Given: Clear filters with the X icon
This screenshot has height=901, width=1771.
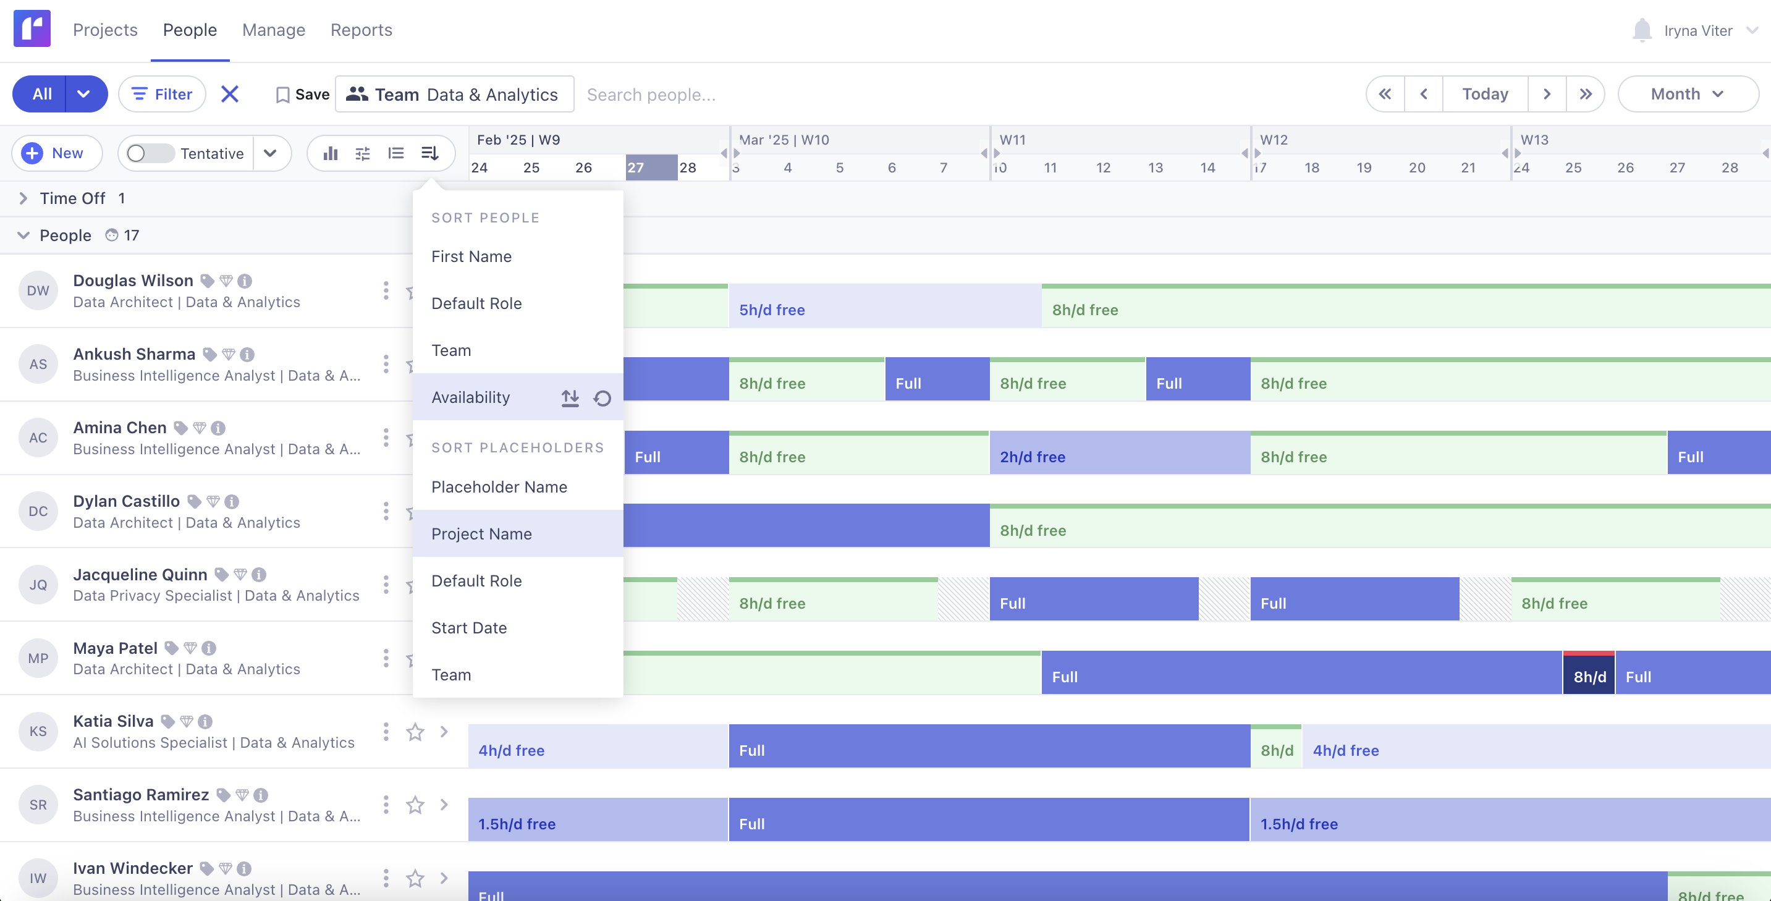Looking at the screenshot, I should coord(230,94).
